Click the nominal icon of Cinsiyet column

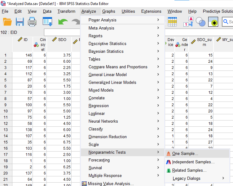pos(36,44)
